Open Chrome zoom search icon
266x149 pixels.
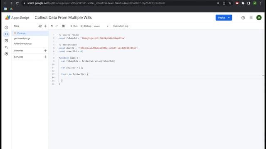click(218, 3)
